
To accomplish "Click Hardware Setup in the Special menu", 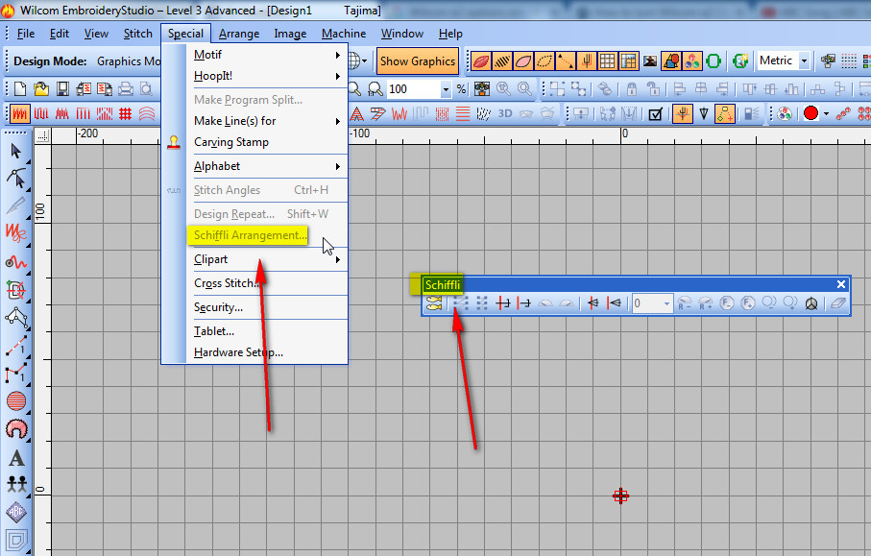I will pyautogui.click(x=238, y=352).
